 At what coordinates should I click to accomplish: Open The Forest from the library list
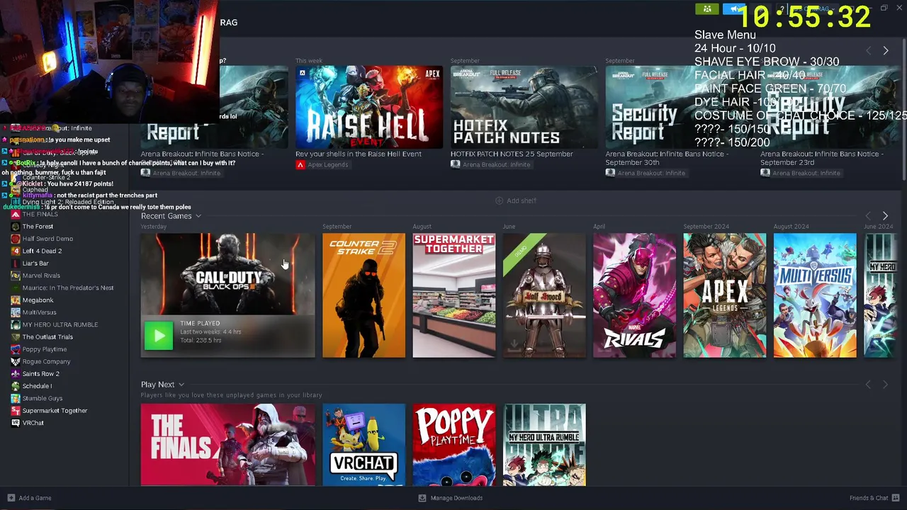(x=38, y=227)
